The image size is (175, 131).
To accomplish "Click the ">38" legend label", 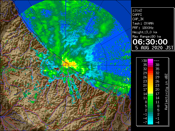I will click(x=144, y=61).
